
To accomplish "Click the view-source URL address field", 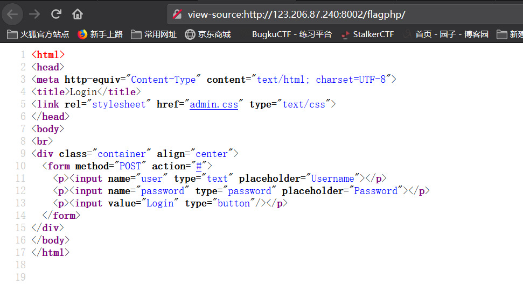I will point(345,15).
